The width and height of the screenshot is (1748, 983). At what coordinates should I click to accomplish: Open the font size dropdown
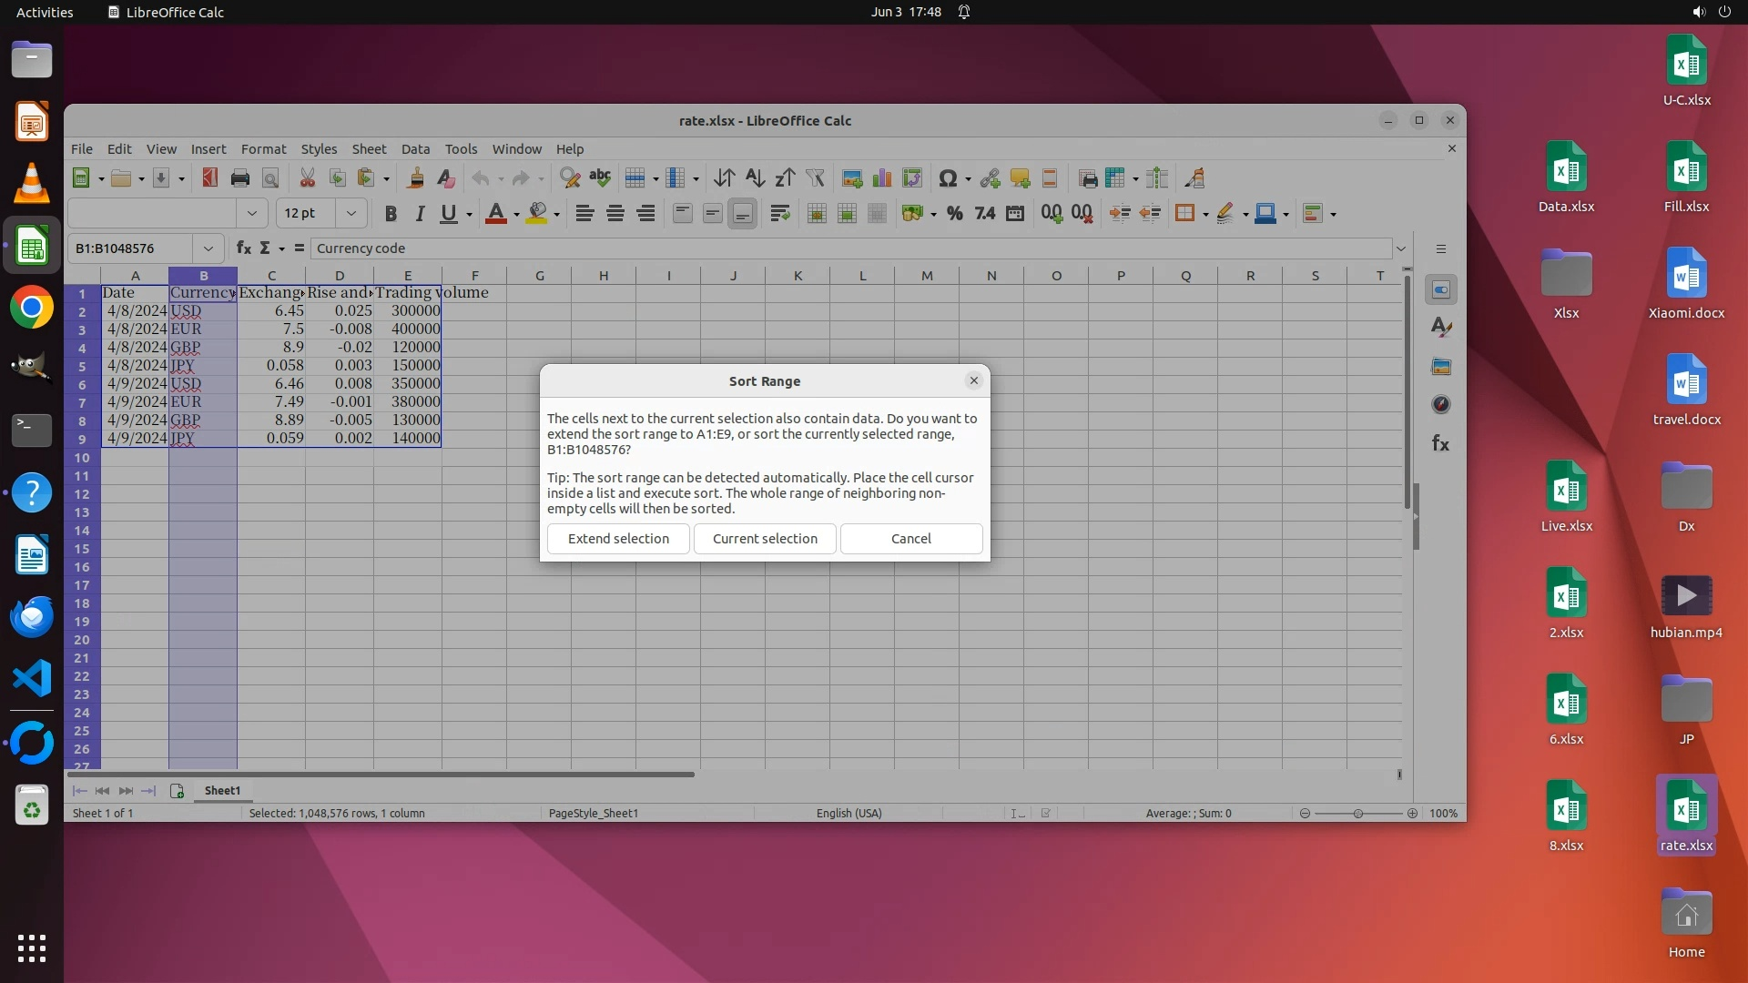point(351,213)
